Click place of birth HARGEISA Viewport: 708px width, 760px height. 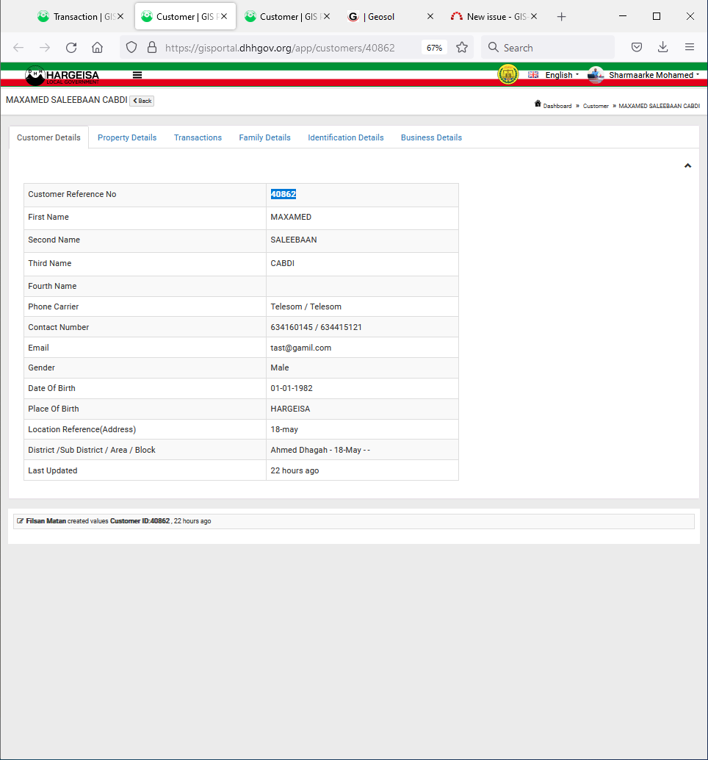pos(290,409)
